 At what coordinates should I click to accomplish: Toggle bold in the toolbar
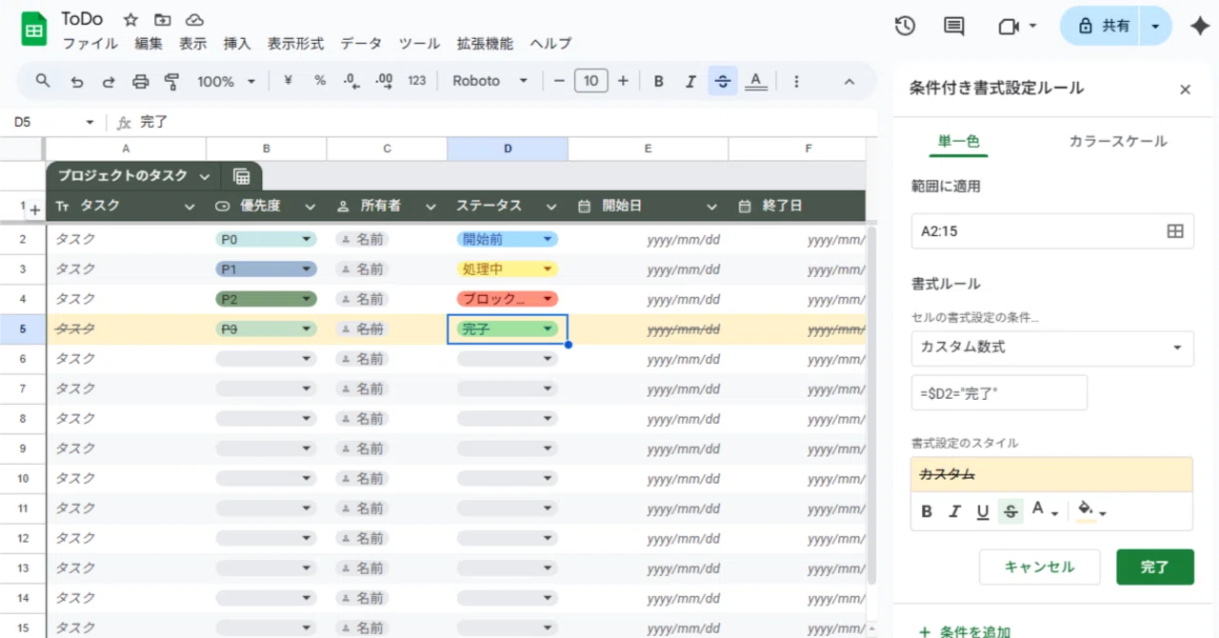(658, 81)
